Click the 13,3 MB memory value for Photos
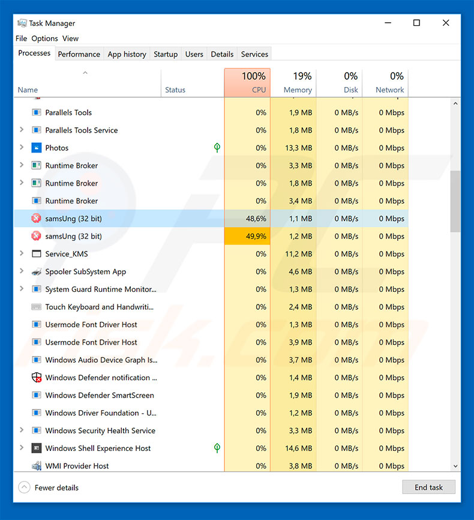This screenshot has width=474, height=520. 299,148
